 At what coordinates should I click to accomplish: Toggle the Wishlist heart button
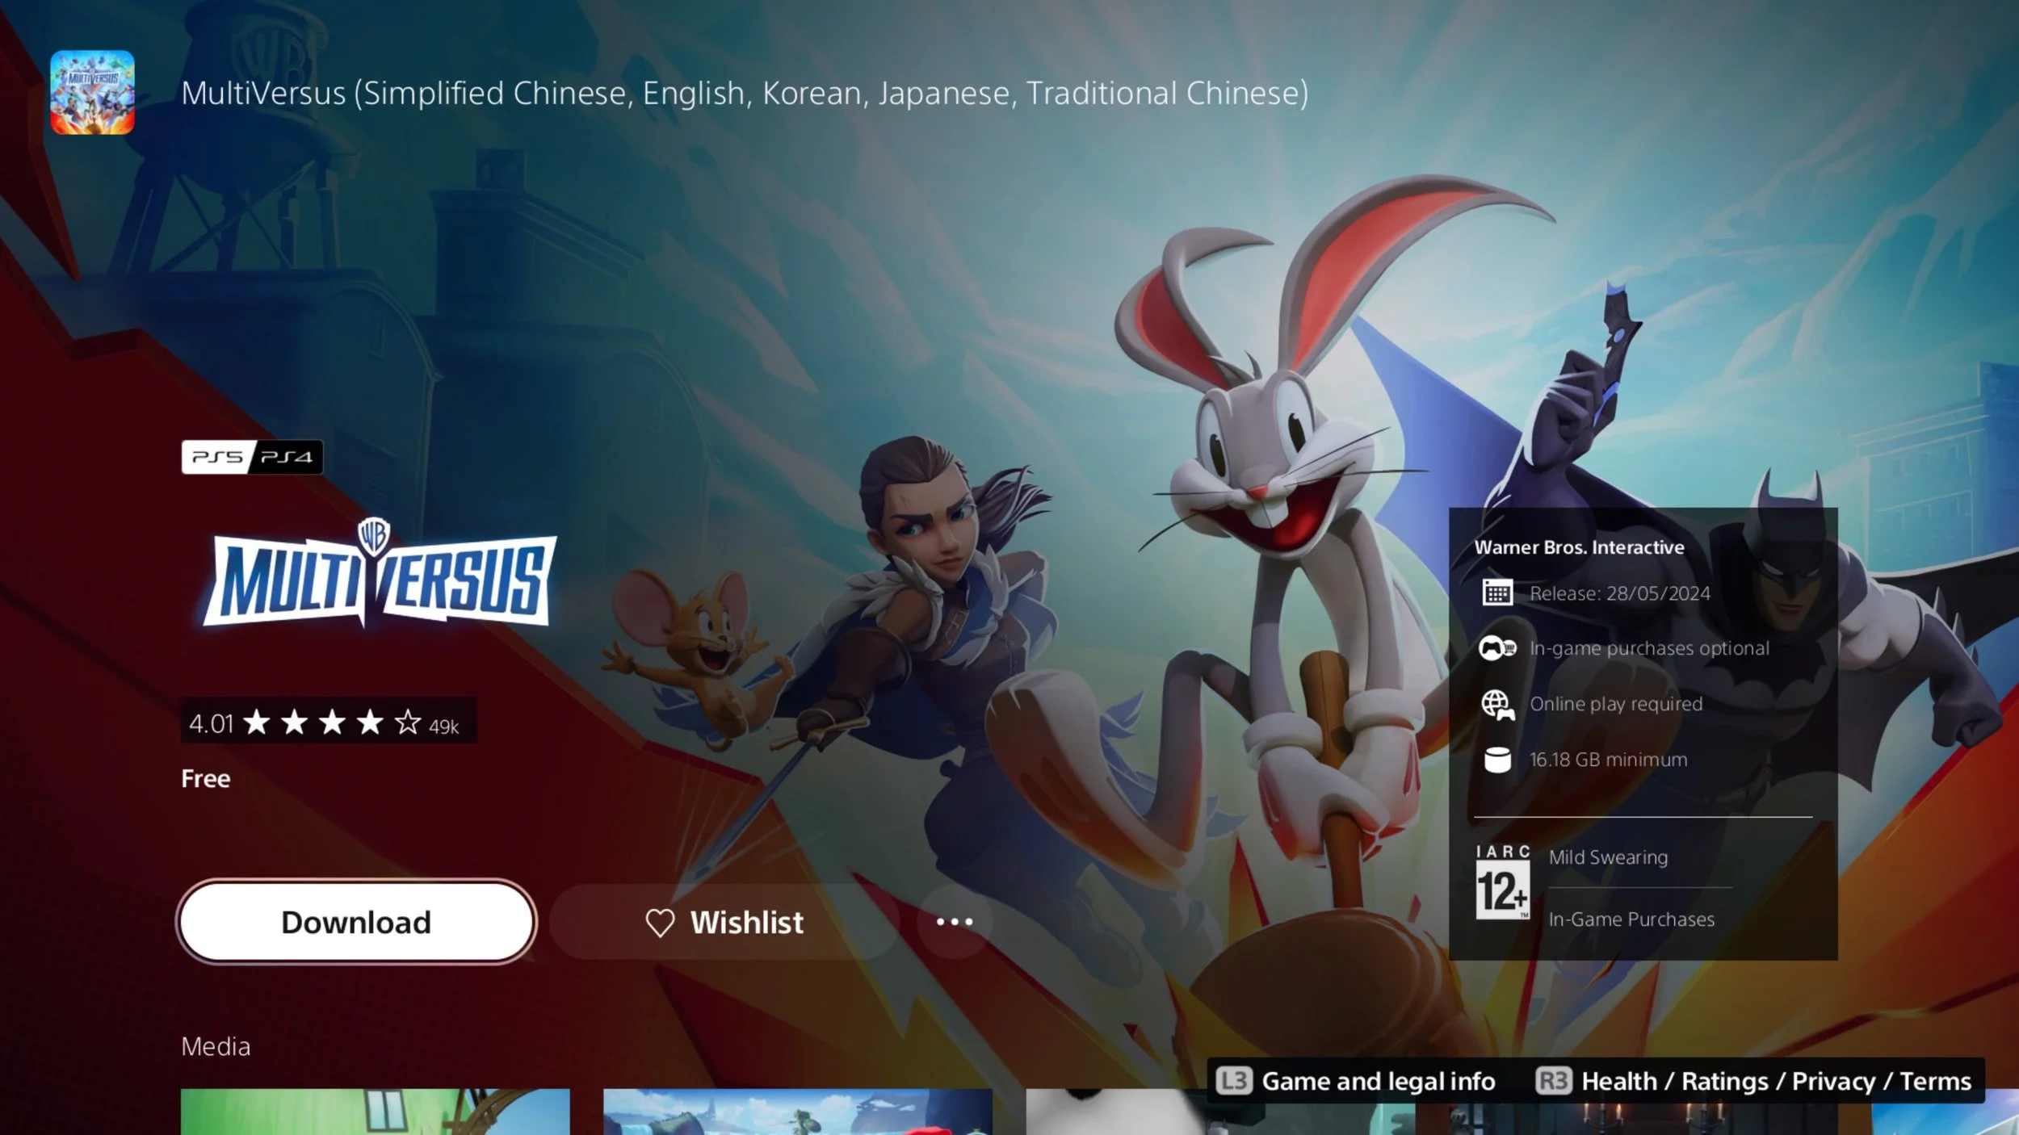[724, 922]
